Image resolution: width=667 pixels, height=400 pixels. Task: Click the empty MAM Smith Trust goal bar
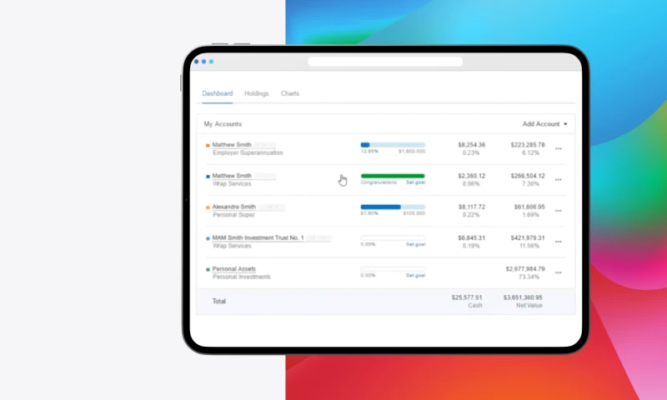(x=393, y=238)
